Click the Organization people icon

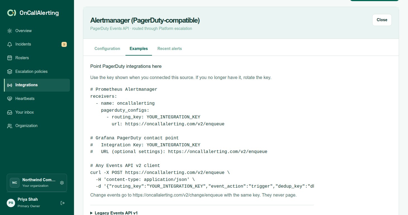click(10, 126)
